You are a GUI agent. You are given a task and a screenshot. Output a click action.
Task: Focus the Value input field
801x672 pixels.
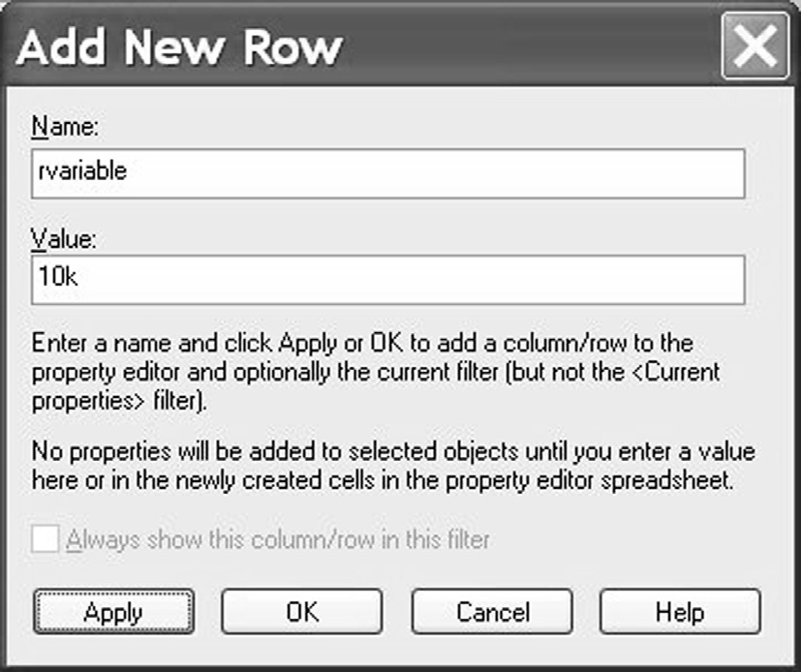[387, 280]
